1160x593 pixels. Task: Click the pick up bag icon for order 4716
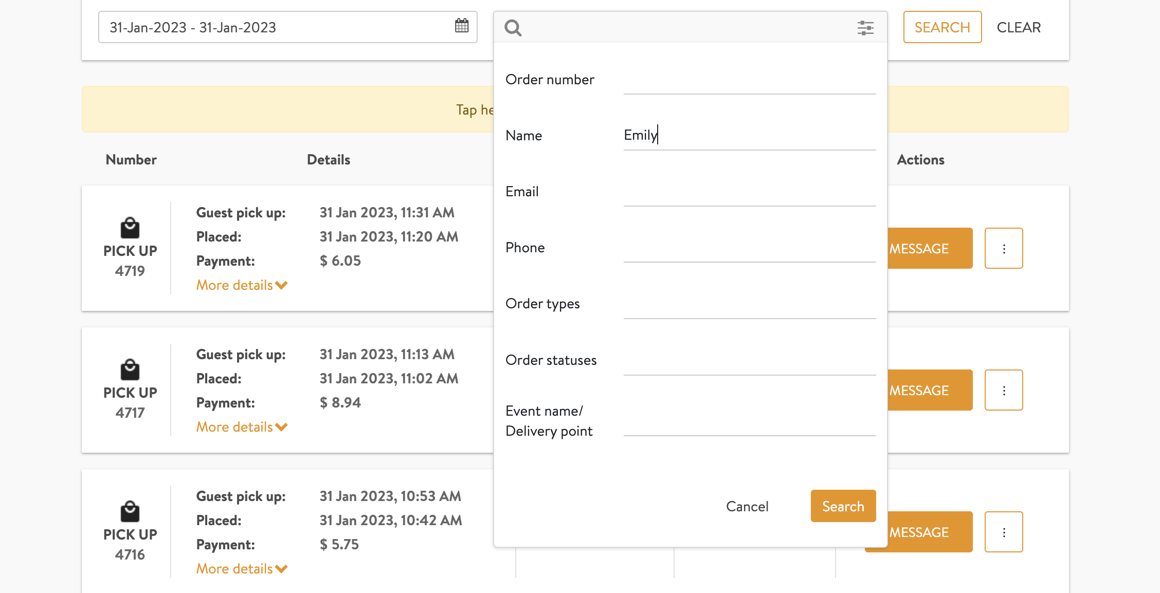[x=130, y=512]
